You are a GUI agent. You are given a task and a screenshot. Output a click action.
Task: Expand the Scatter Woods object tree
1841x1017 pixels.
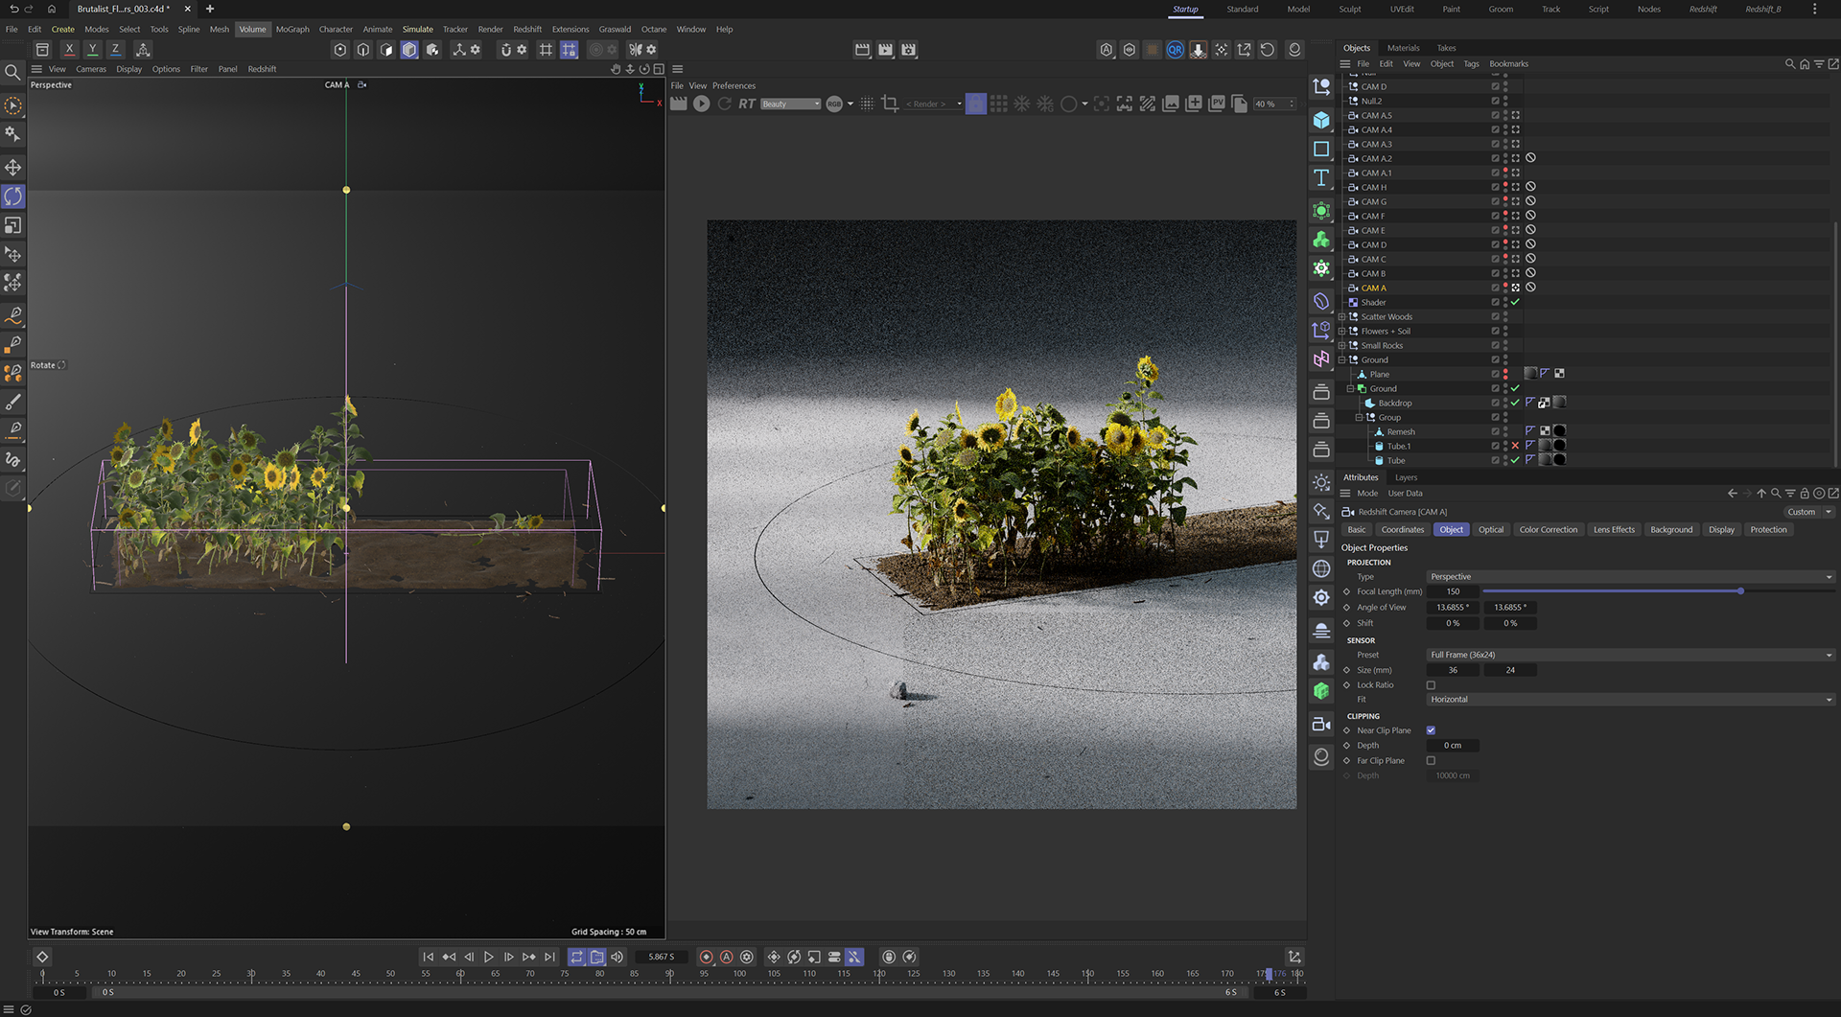(x=1341, y=317)
